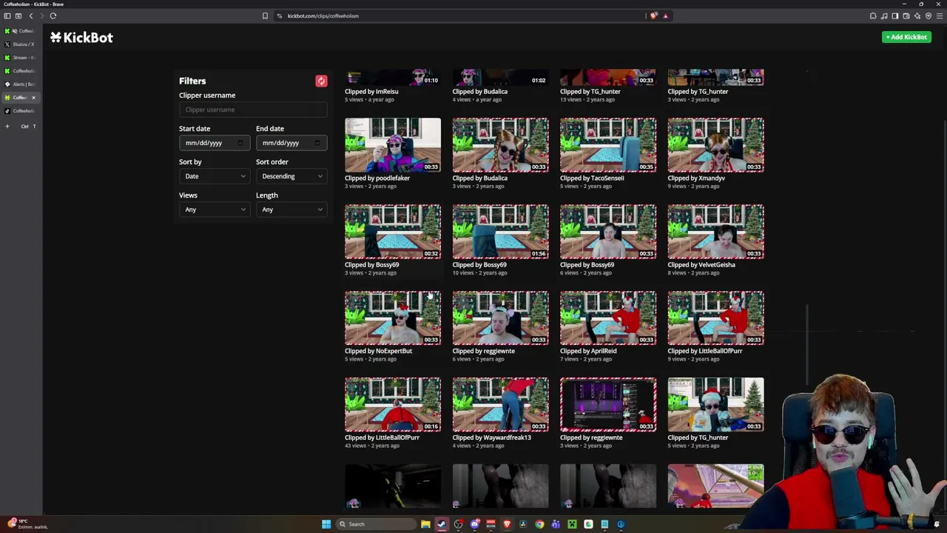This screenshot has width=947, height=533.
Task: Open the 00:16 clip by LittleBallOfPurr
Action: [393, 405]
